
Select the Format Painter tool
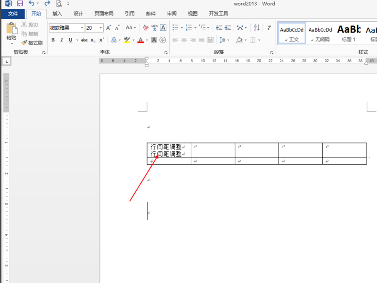coord(32,42)
